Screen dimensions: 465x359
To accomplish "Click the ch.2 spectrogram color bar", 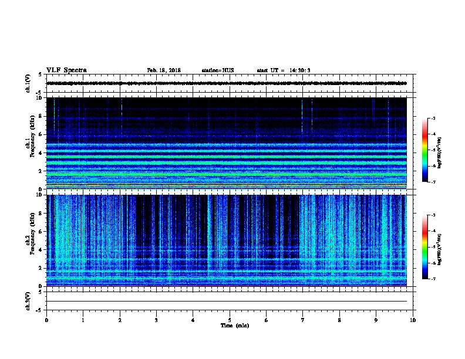I will (x=424, y=247).
